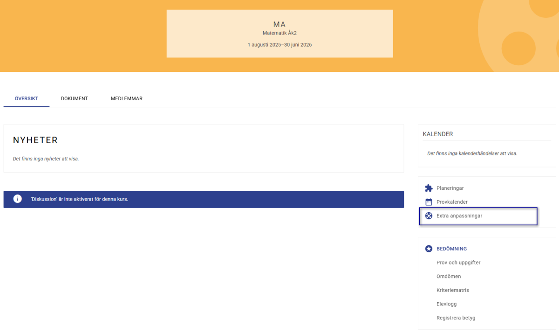Select the Extra anpassningar link

(459, 216)
